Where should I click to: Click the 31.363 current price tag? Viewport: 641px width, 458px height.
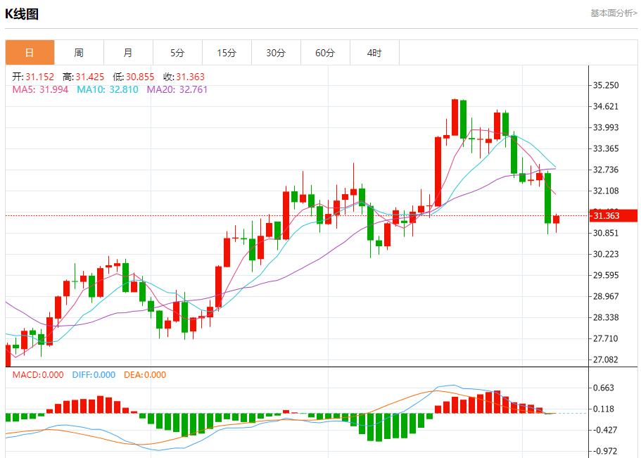[x=614, y=217]
